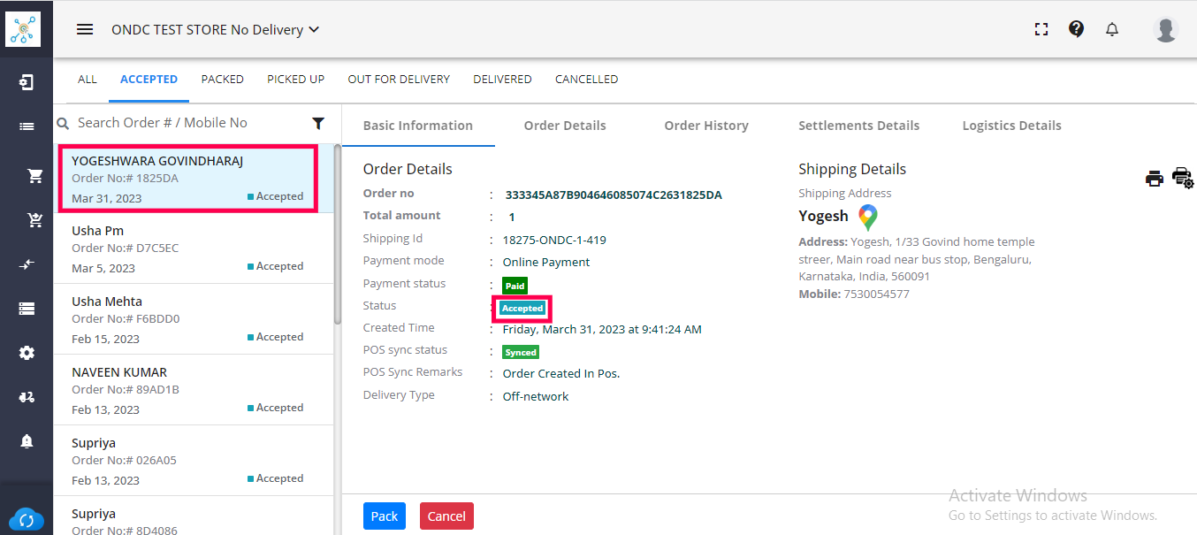The image size is (1197, 535).
Task: Open the notifications bell in header
Action: coord(1112,29)
